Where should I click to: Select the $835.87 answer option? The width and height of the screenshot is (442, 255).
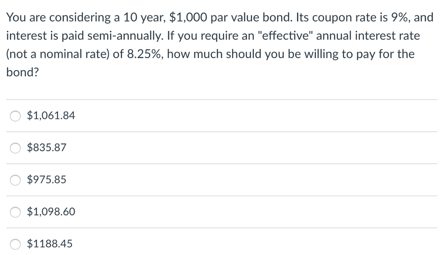point(15,148)
